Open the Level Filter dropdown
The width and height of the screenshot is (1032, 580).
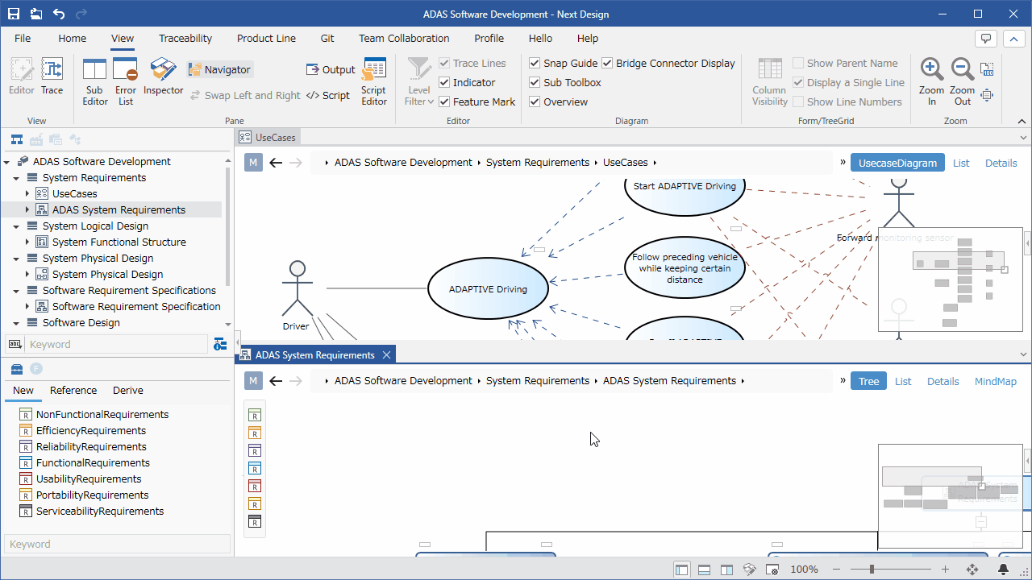pos(419,81)
